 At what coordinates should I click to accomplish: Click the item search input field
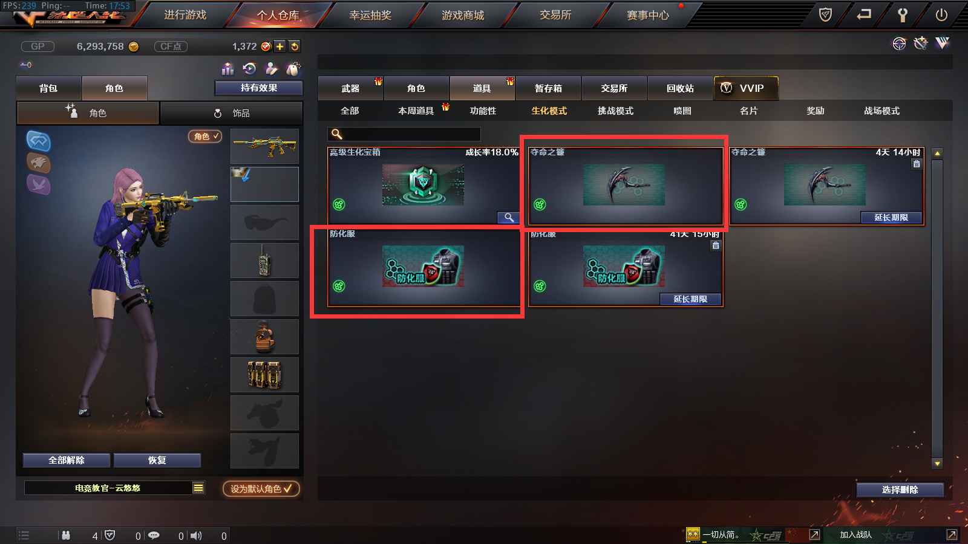(x=404, y=134)
